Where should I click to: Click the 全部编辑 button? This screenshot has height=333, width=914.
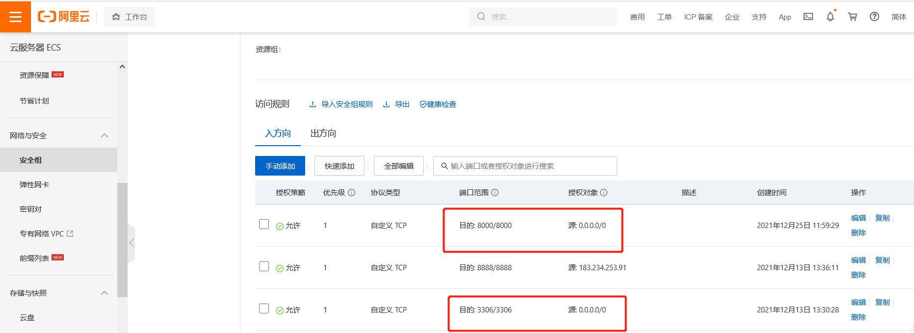pos(399,166)
